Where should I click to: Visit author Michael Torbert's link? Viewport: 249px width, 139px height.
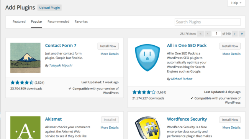[x=182, y=79]
